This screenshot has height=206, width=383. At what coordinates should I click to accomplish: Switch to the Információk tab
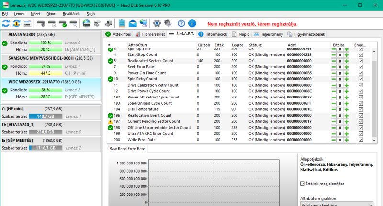pyautogui.click(x=213, y=34)
